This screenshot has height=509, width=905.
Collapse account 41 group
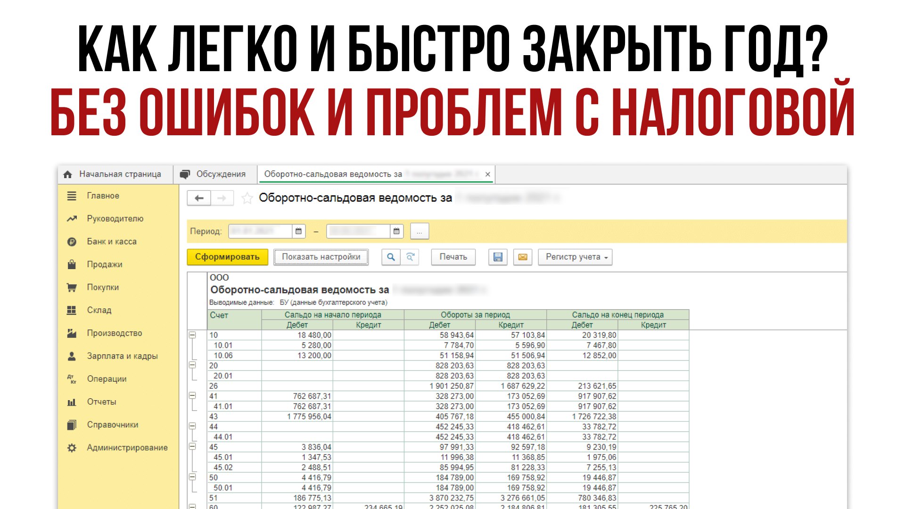pos(192,396)
